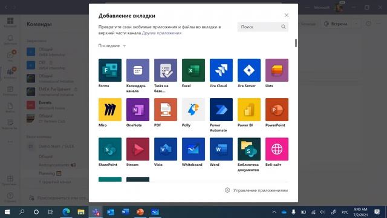Add a PowerPoint tab

pyautogui.click(x=277, y=110)
